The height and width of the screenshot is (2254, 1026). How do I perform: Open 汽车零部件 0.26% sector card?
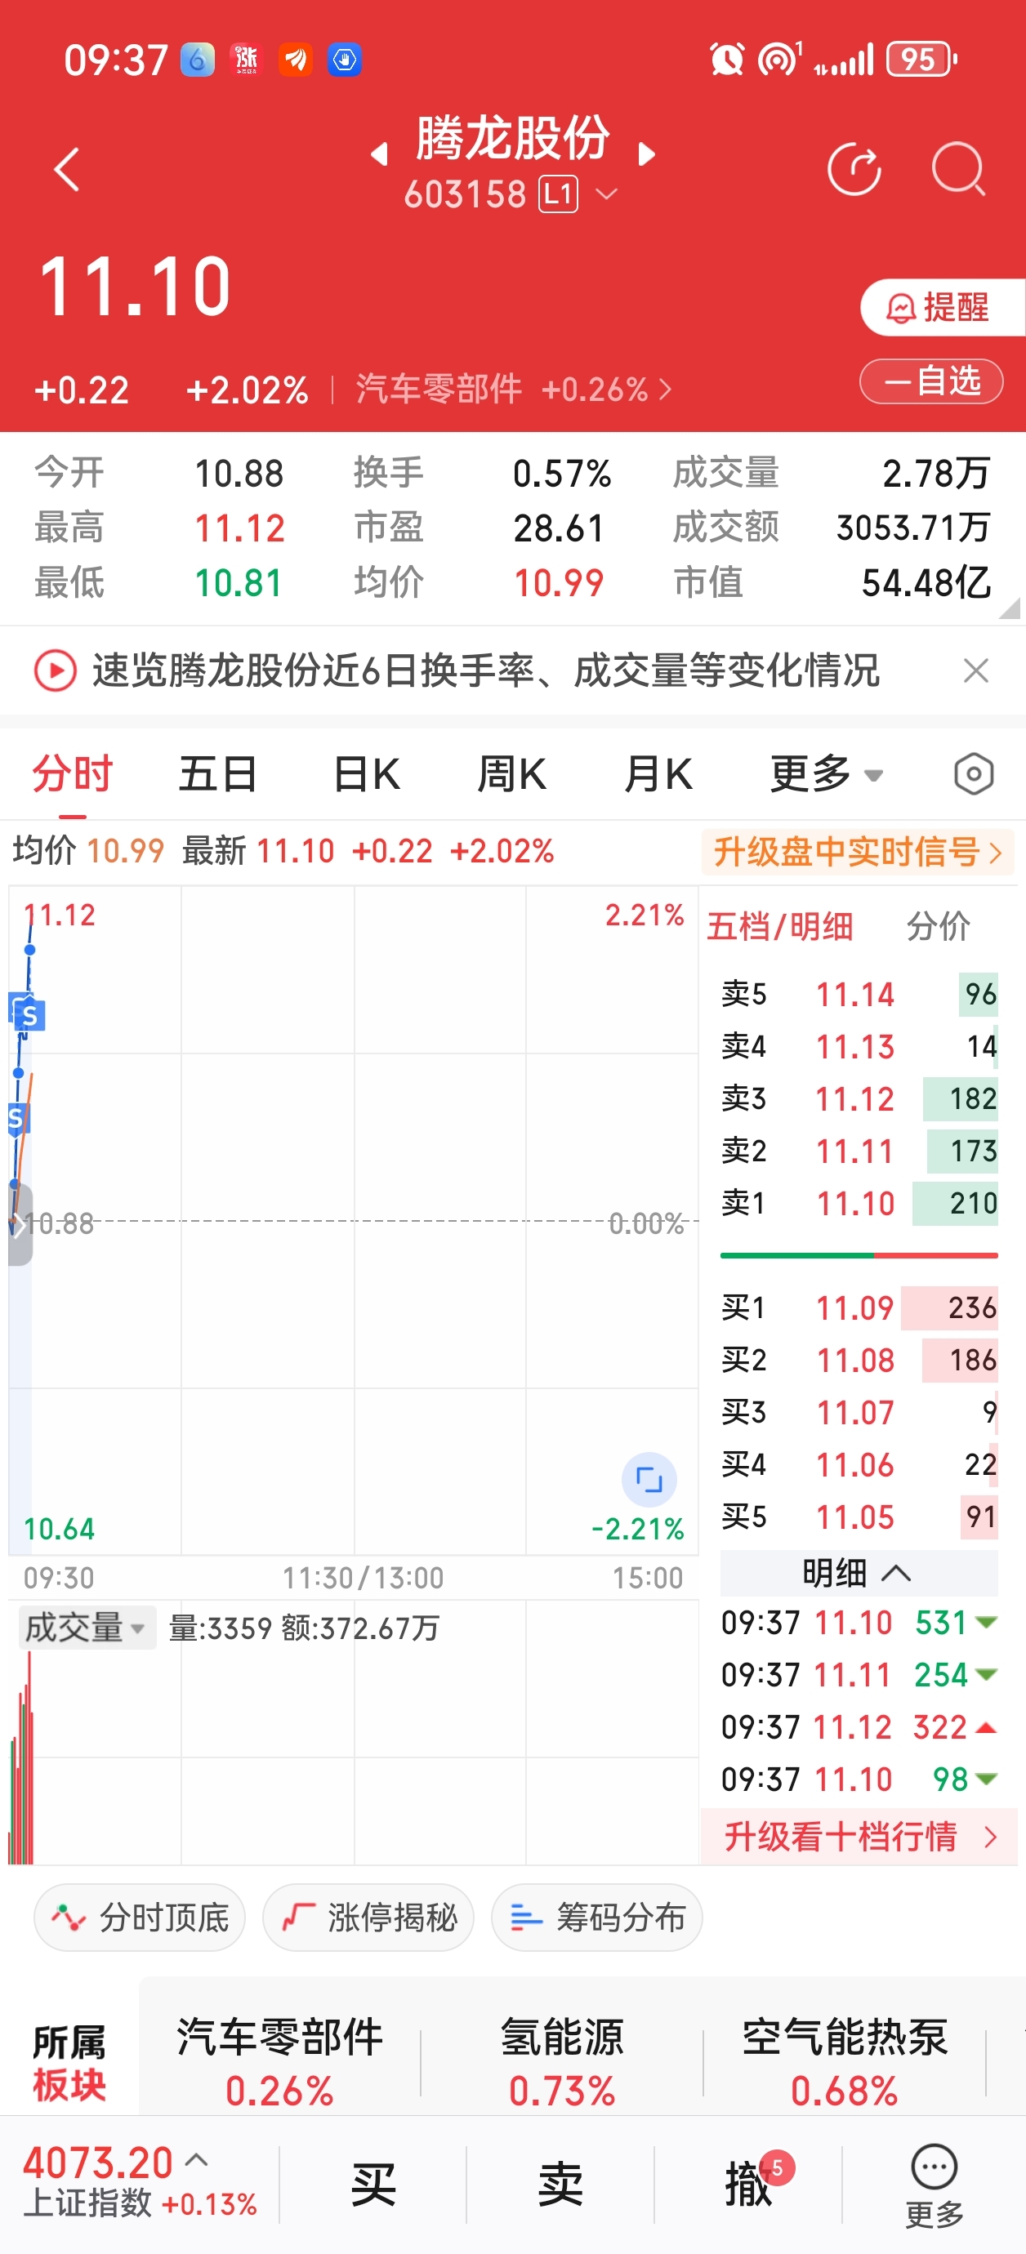tap(279, 2062)
